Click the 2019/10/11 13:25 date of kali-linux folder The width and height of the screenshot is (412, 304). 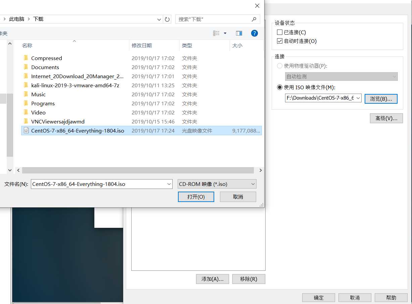click(153, 85)
